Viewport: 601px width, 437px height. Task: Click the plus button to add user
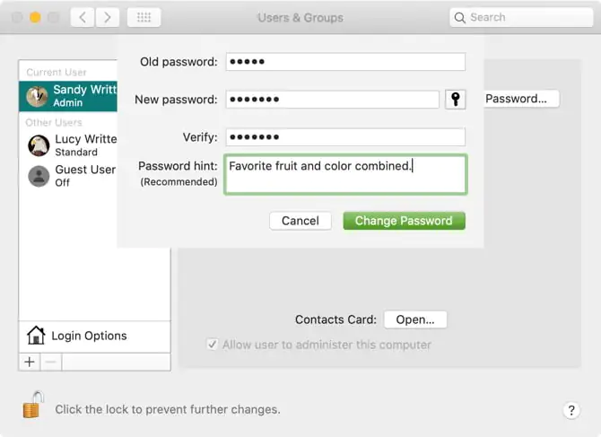pos(30,362)
